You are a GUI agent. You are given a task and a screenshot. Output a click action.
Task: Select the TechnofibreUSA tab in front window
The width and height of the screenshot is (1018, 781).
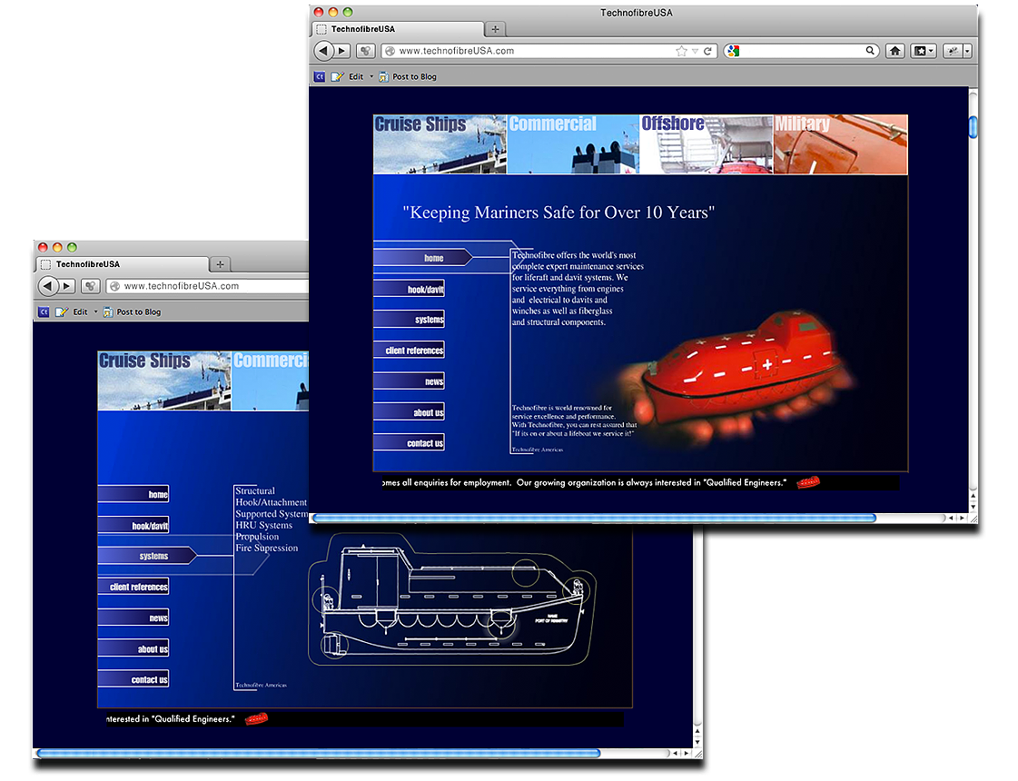pos(398,29)
